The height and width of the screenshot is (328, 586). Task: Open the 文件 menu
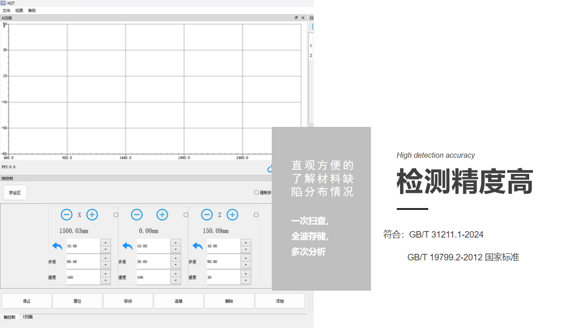tap(6, 11)
